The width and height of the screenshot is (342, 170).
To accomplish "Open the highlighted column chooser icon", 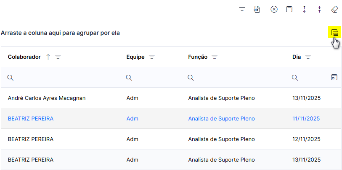I will pos(334,32).
